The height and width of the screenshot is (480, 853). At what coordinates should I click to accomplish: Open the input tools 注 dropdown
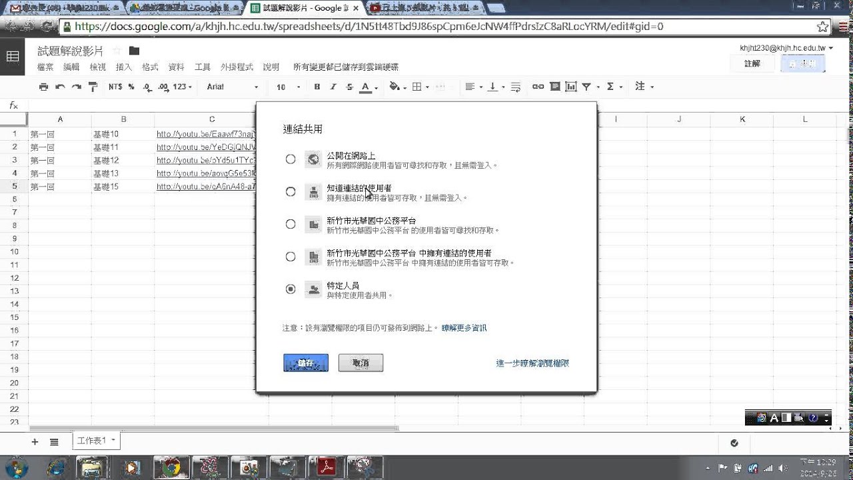click(x=644, y=87)
